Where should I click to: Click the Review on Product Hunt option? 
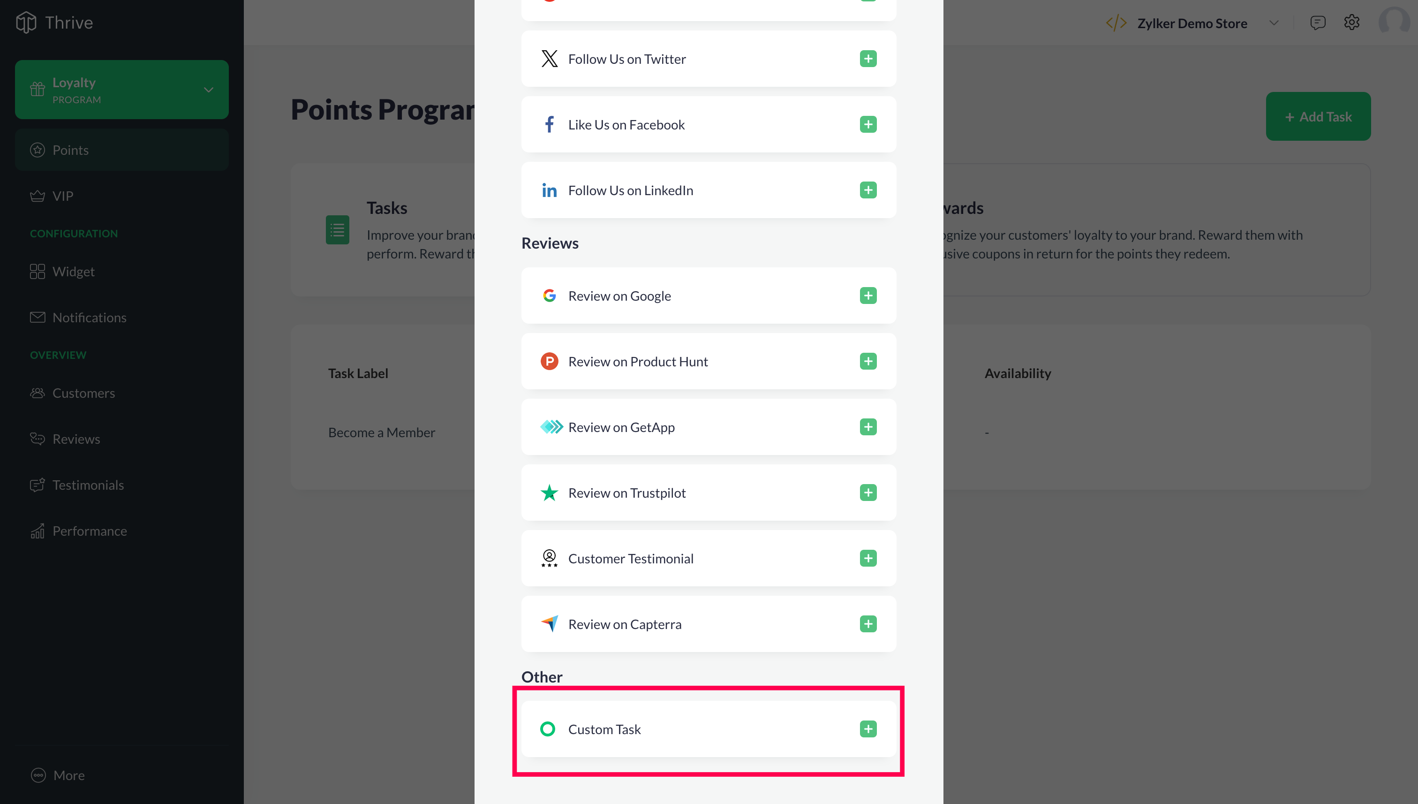tap(709, 361)
